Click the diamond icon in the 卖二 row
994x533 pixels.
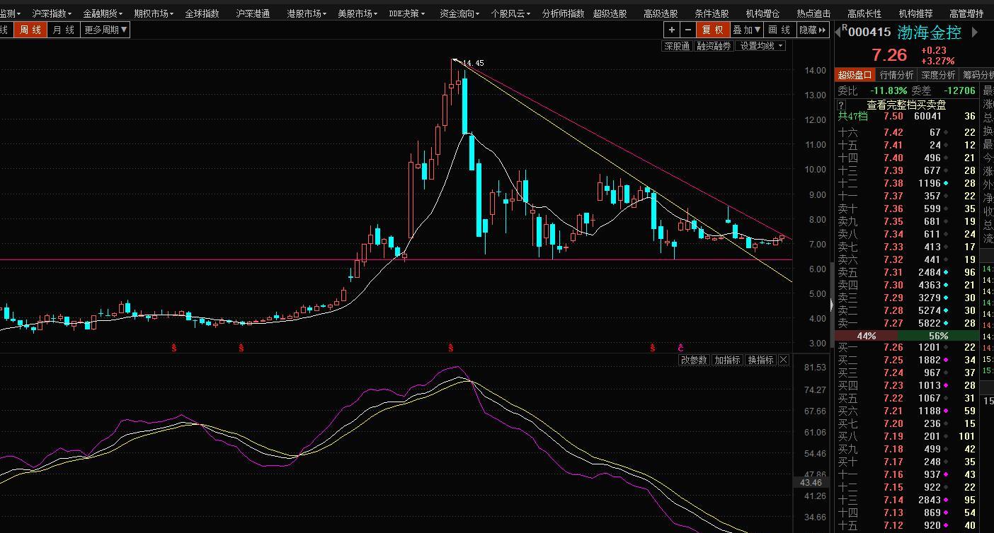coord(946,310)
